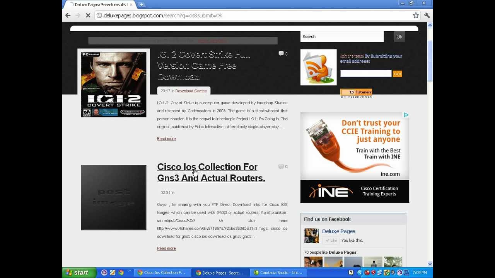Screen dimensions: 495x278
Task: Click the comment bubble icon beside the Cisco Ios post
Action: click(x=281, y=166)
